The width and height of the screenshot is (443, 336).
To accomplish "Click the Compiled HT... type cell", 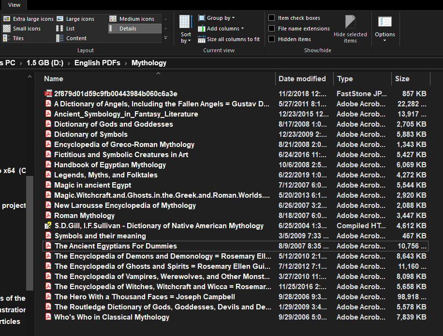I will pos(361,226).
